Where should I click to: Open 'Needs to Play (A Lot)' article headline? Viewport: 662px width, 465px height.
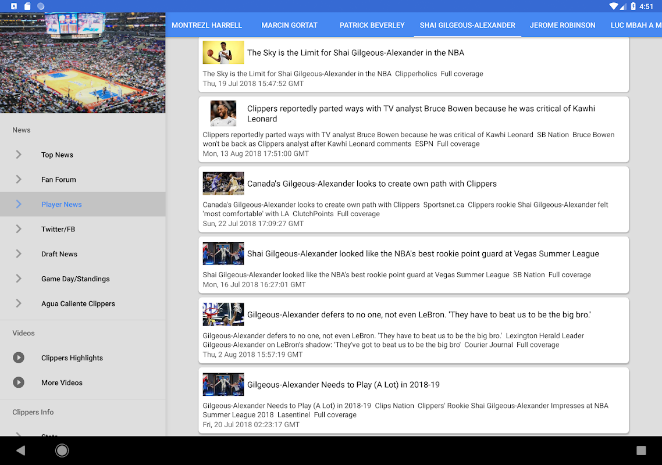[x=343, y=384]
